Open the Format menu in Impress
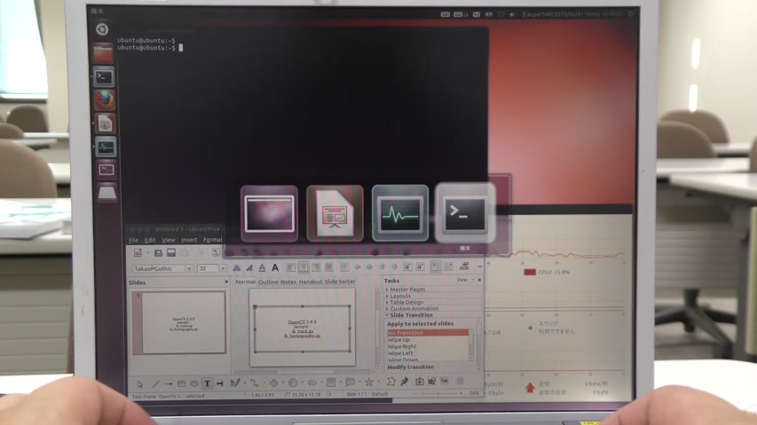The height and width of the screenshot is (425, 757). (x=213, y=239)
